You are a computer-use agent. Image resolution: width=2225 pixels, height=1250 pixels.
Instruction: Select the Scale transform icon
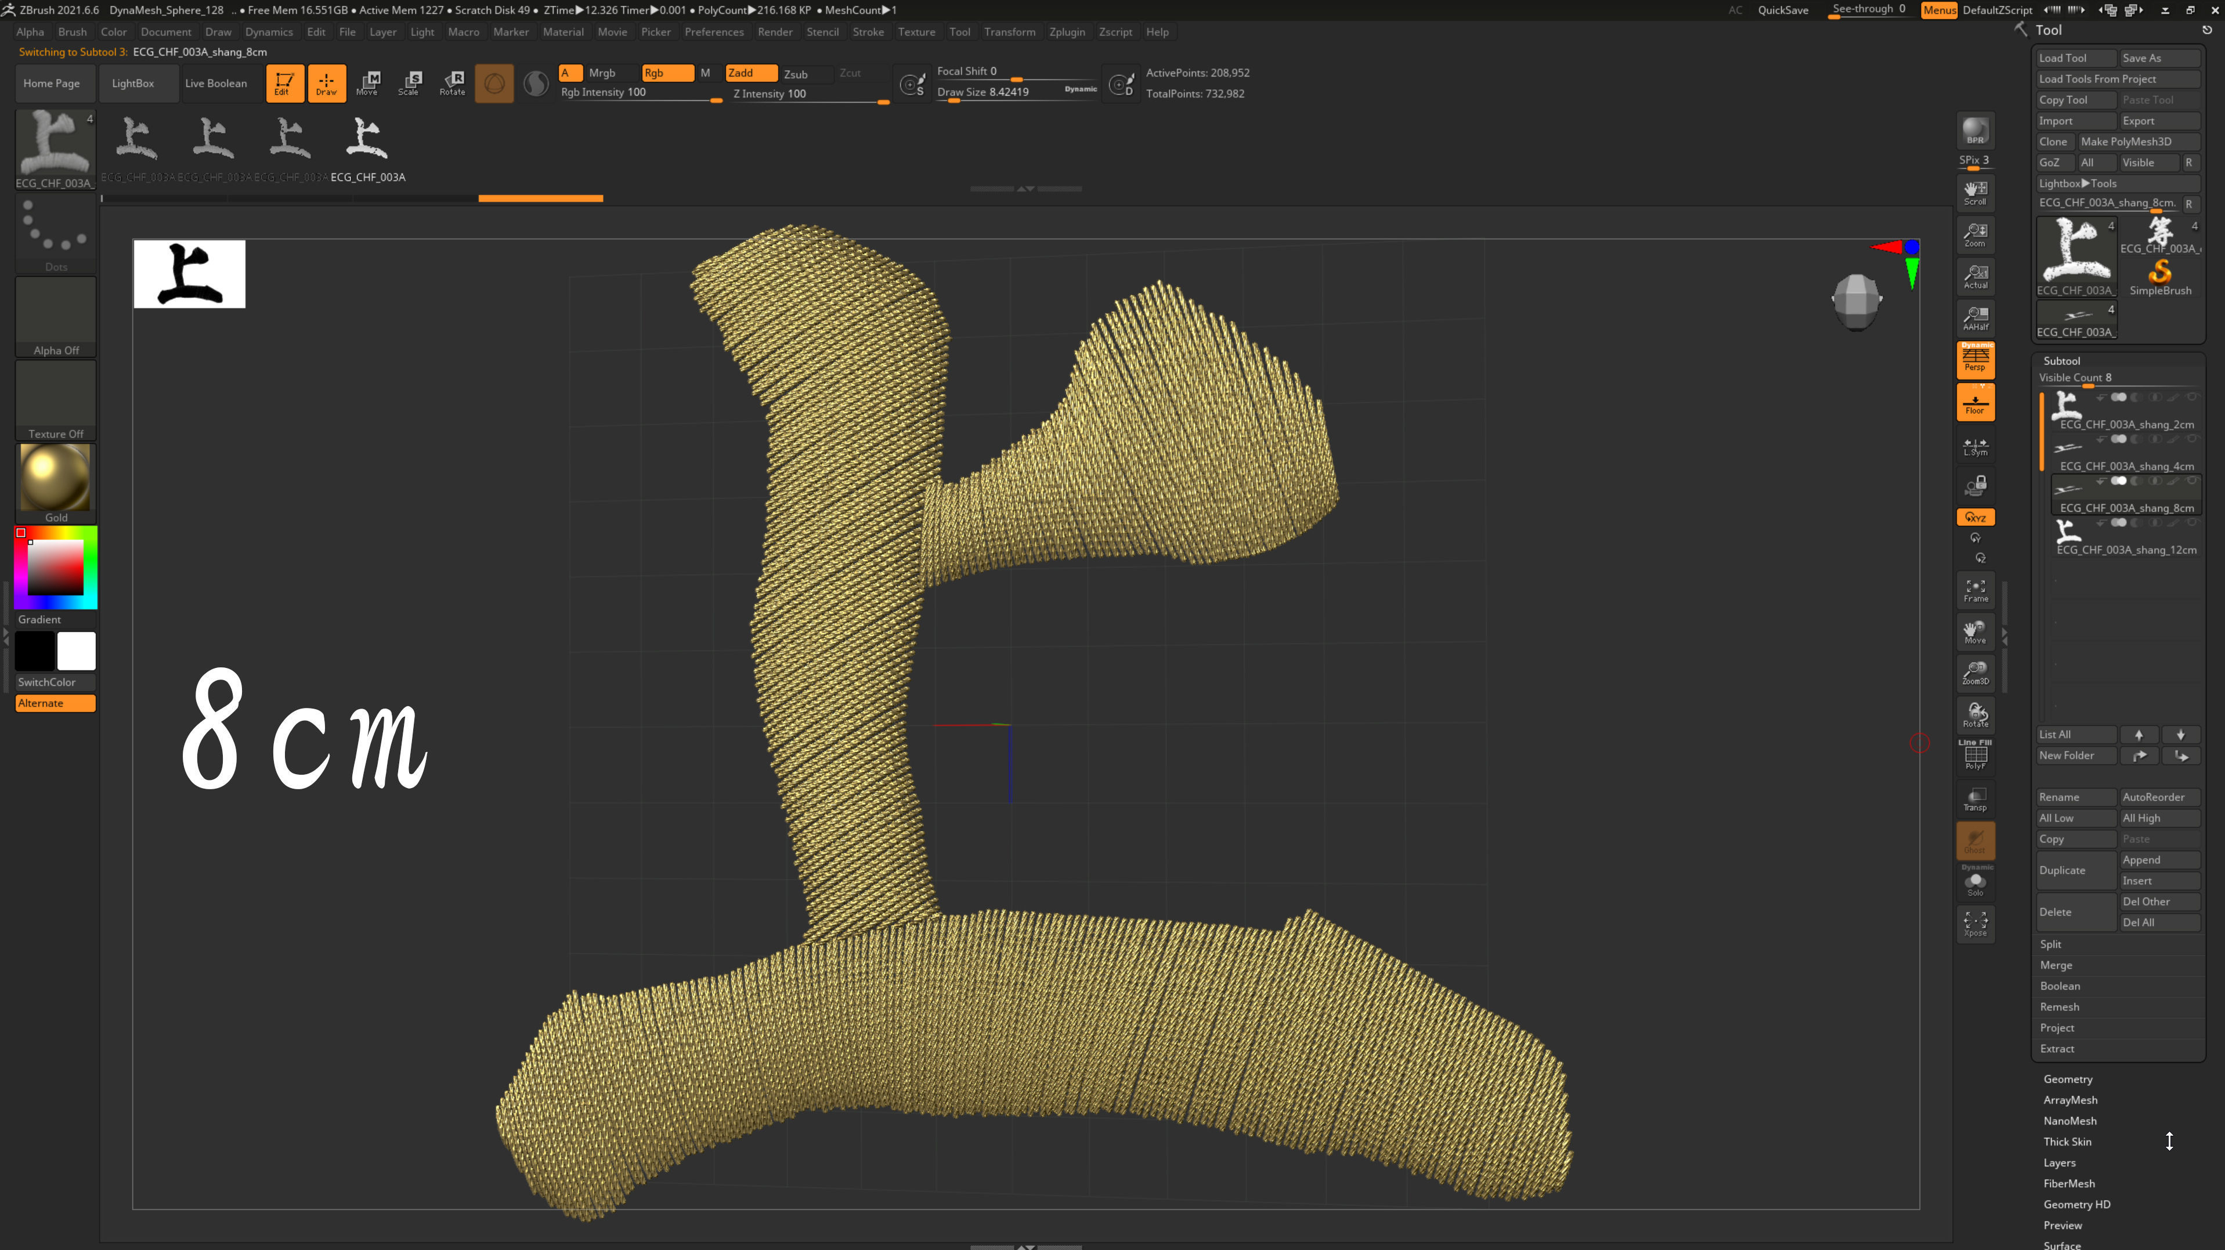pos(409,83)
